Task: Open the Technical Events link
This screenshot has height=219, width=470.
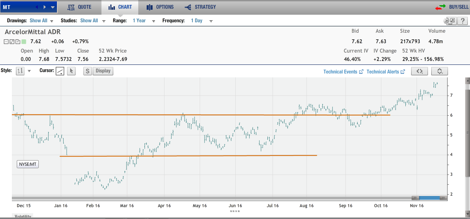Action: point(344,72)
